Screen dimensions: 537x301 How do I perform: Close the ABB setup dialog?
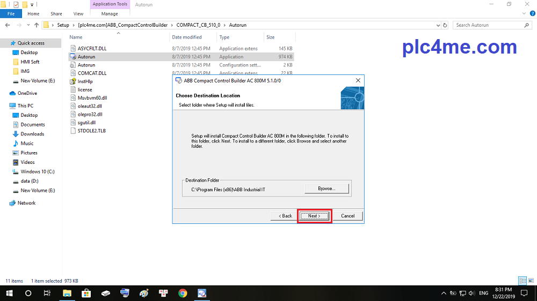click(x=358, y=80)
